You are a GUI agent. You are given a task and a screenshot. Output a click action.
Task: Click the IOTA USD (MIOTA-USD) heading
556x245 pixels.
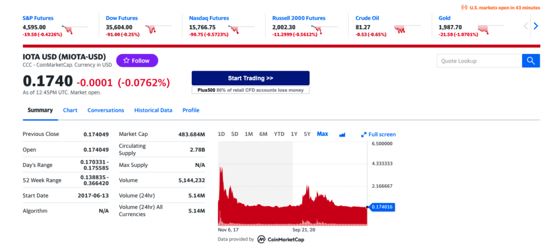(x=64, y=56)
